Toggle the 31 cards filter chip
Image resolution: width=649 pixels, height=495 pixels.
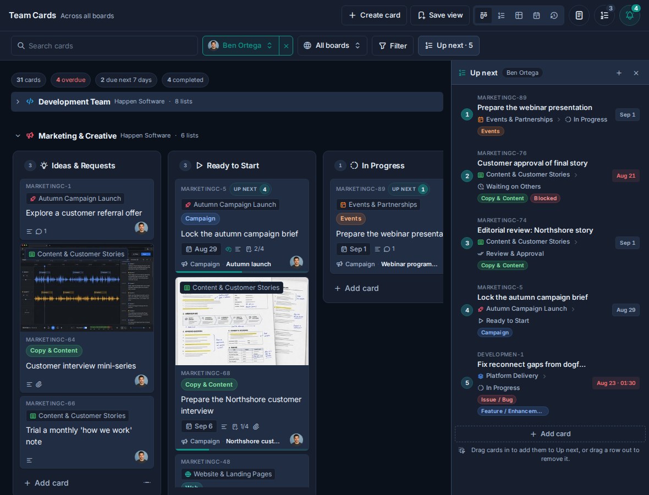coord(29,80)
